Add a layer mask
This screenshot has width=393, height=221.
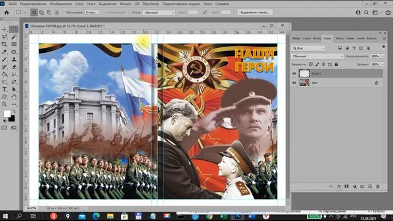pos(346,187)
